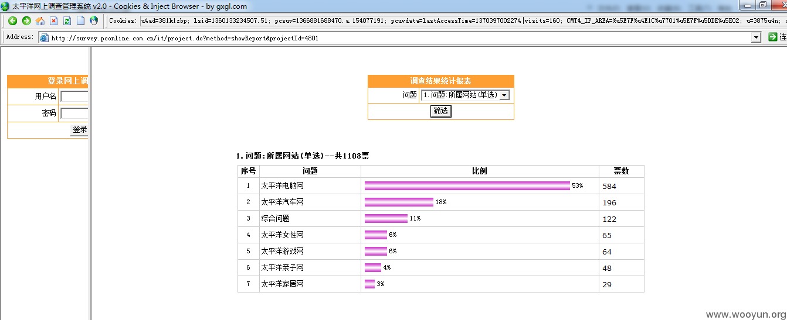The image size is (787, 320).
Task: Click the 4% bar for 太平洋亲子网
Action: (x=372, y=267)
